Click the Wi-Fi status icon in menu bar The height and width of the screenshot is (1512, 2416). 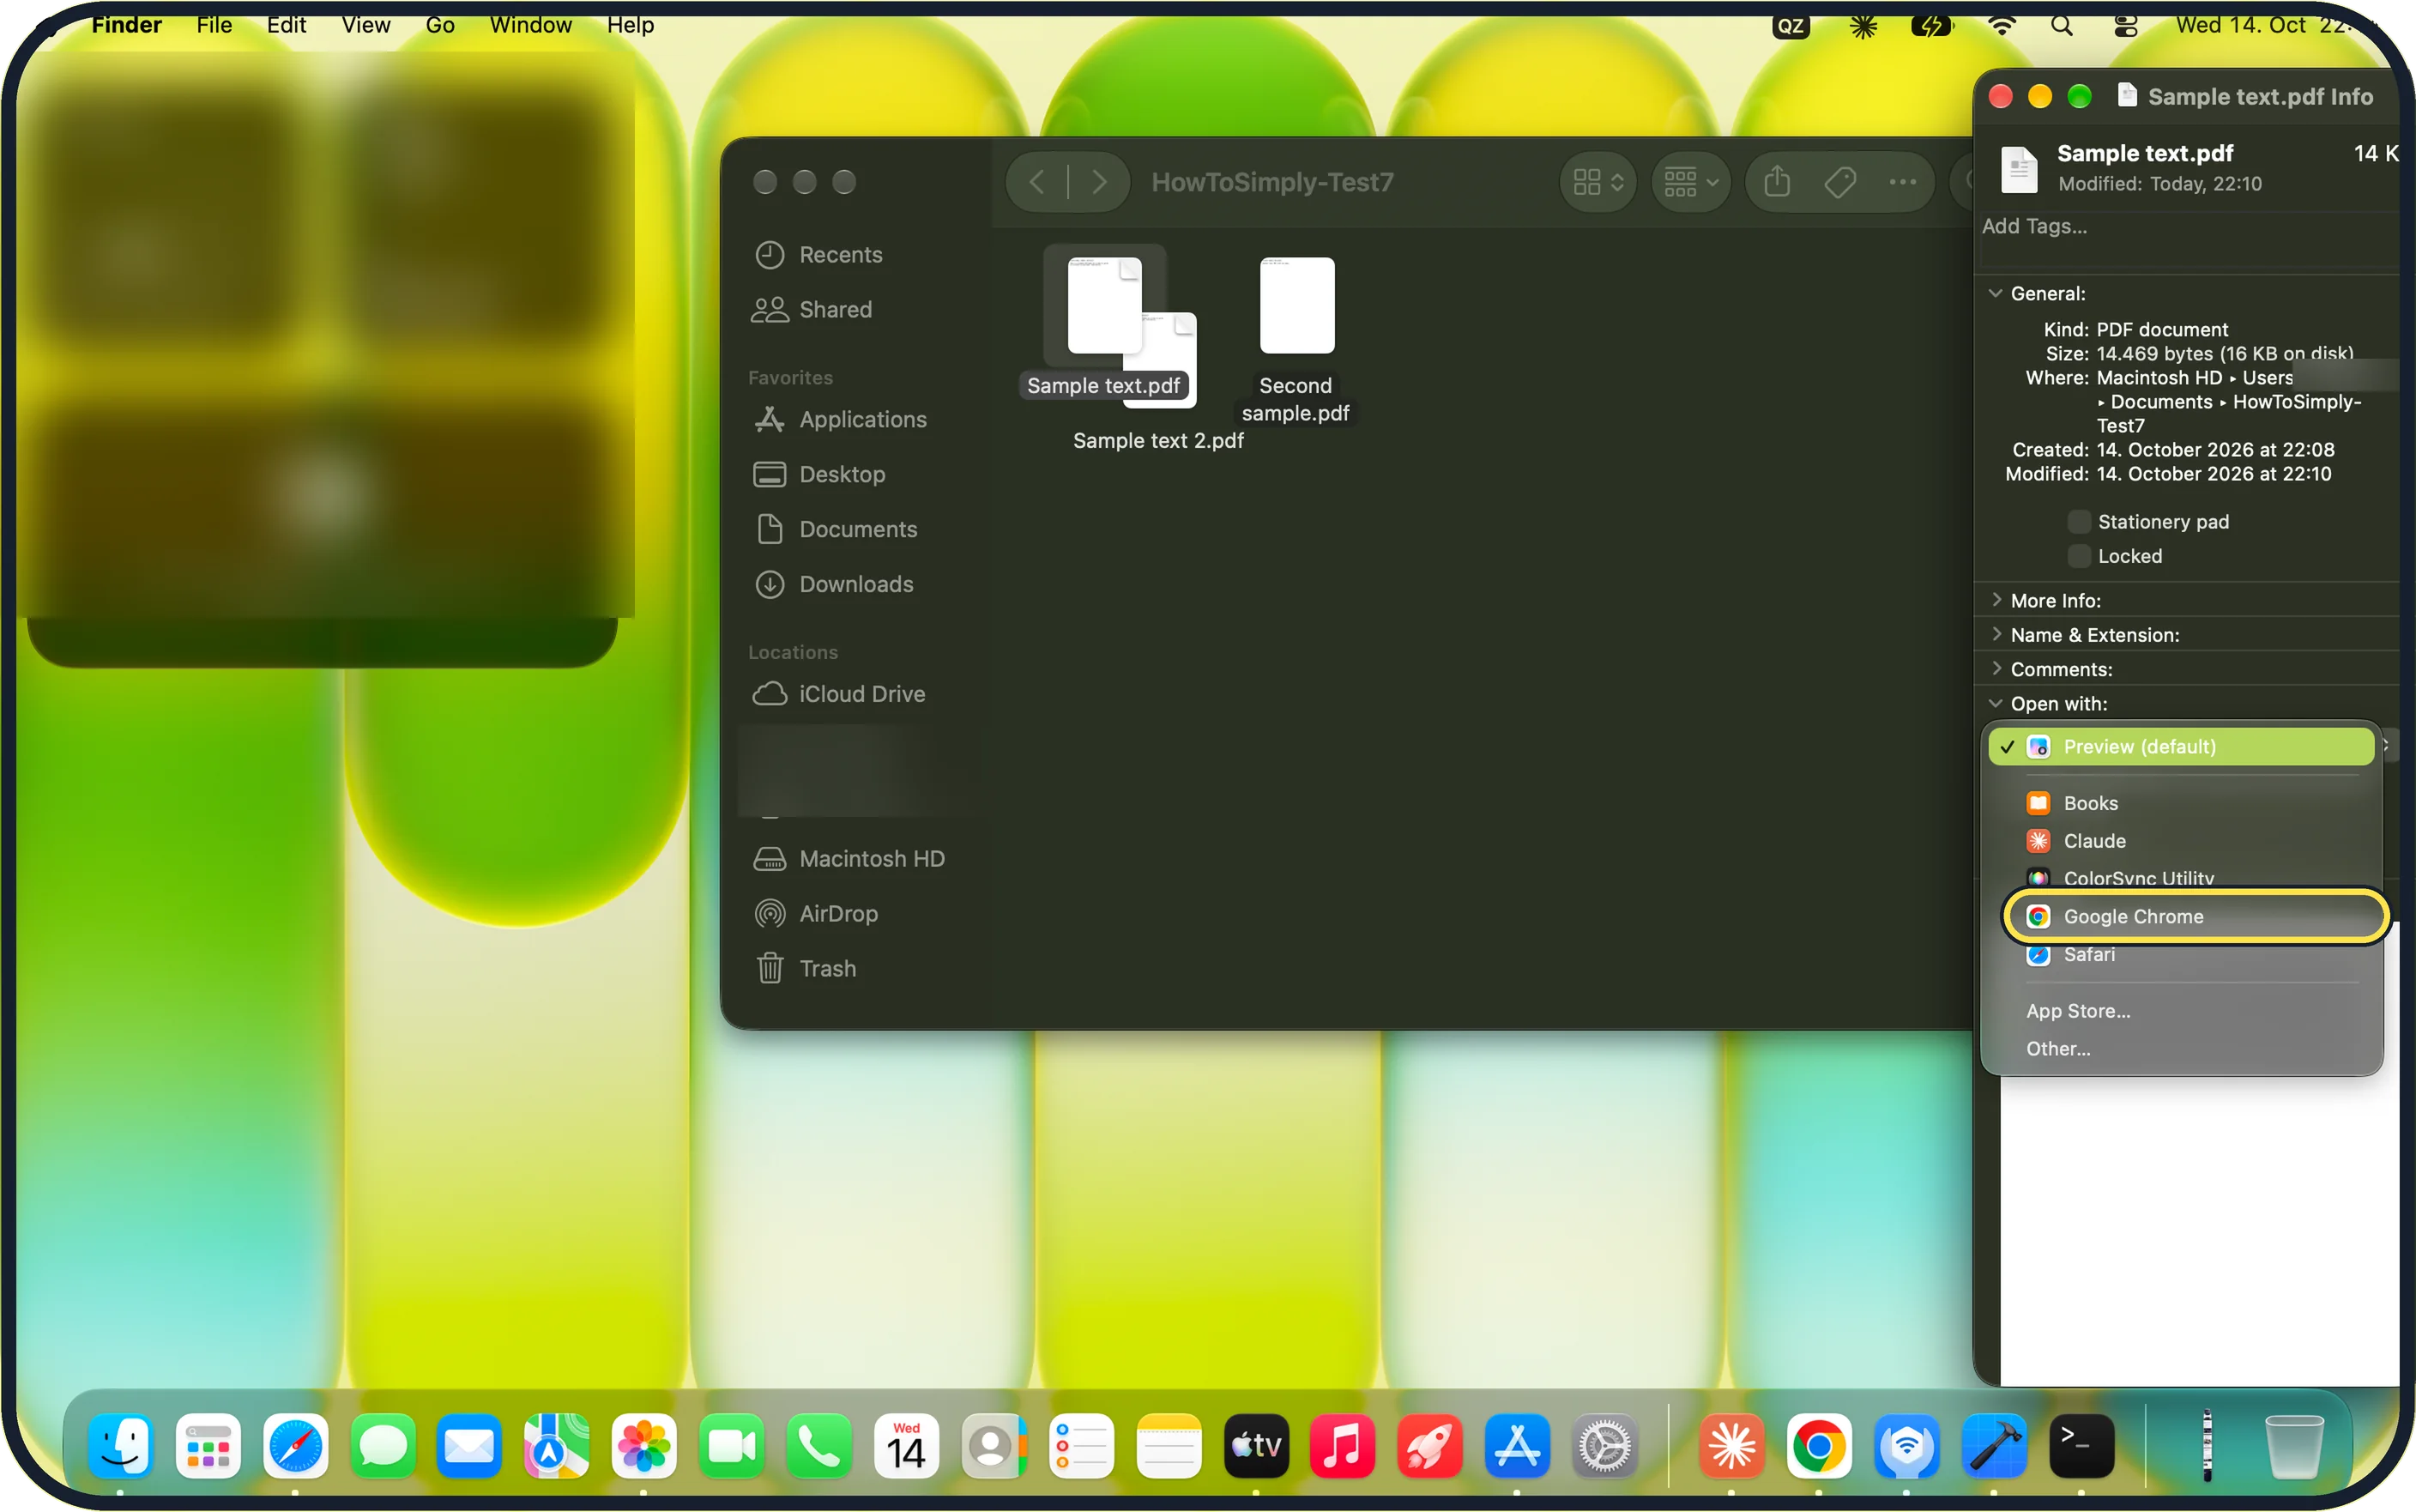coord(2001,26)
